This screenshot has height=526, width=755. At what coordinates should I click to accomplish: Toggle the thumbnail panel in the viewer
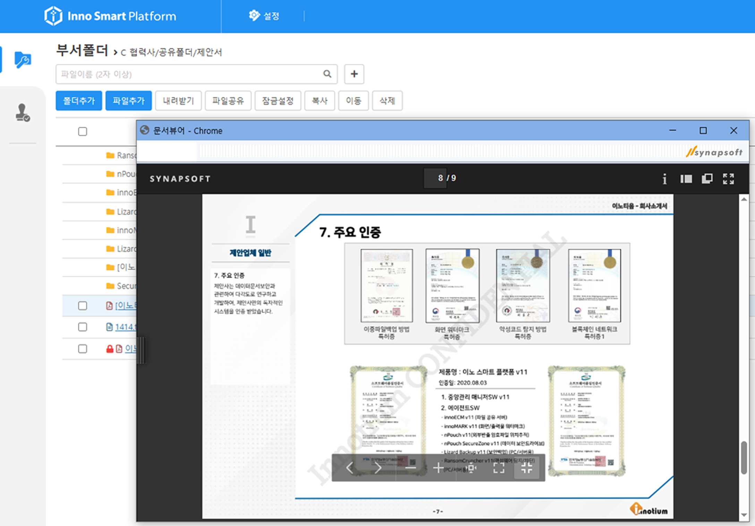click(x=686, y=179)
